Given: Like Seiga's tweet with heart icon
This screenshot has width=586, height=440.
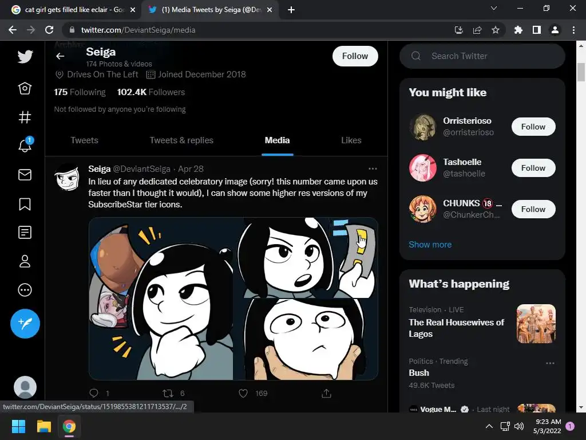Looking at the screenshot, I should pyautogui.click(x=243, y=393).
